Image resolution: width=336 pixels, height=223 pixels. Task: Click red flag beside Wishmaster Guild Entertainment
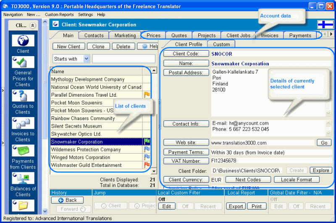coord(147,165)
